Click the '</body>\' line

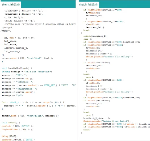[7, 28]
